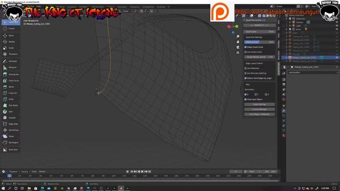Select the Smooth tool
This screenshot has height=191, width=340.
pos(11,118)
